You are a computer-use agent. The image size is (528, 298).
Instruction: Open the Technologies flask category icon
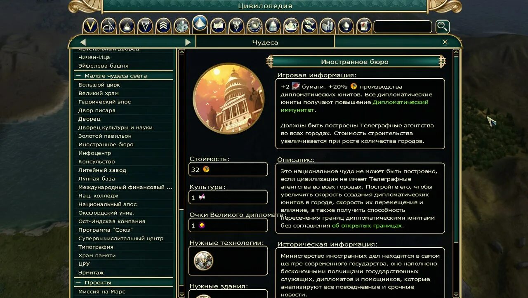point(127,26)
